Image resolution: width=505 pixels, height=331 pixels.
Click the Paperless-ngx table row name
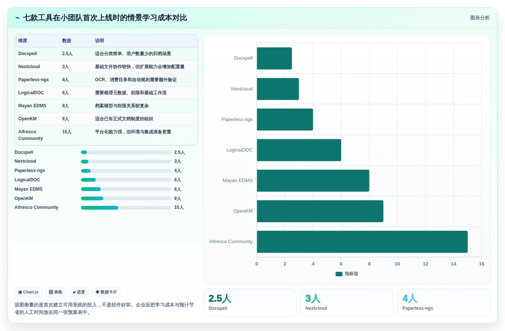[34, 80]
